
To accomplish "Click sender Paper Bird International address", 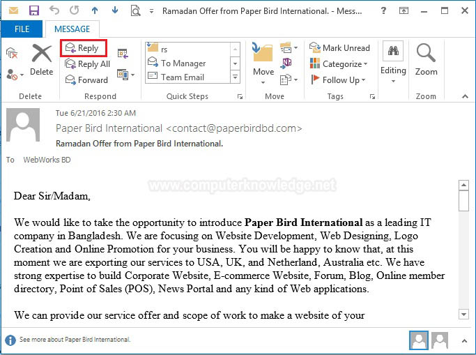I will pos(178,128).
